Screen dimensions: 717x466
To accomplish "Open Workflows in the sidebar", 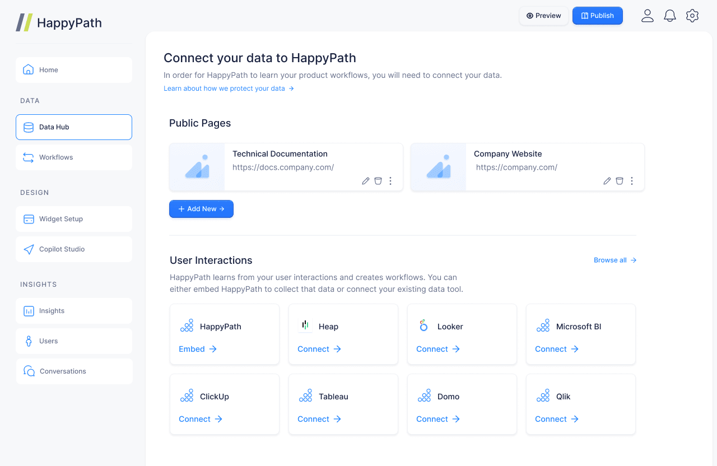I will coord(74,157).
